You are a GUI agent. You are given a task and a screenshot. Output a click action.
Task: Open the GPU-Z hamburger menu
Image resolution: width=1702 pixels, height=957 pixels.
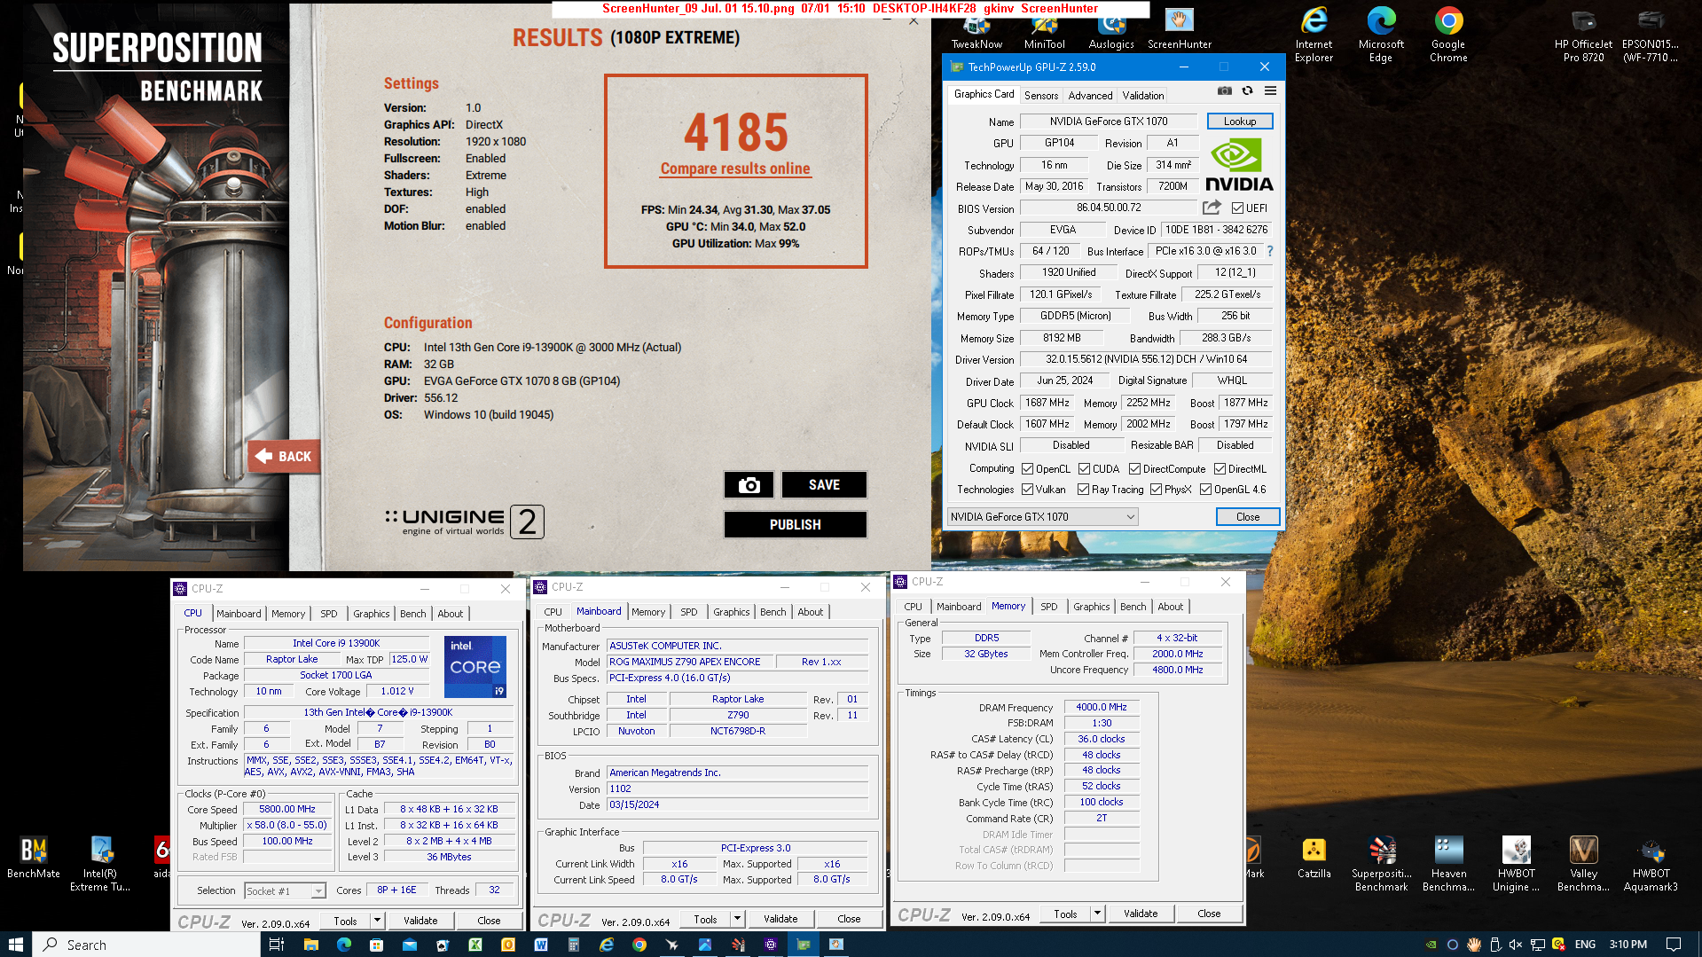1270,91
